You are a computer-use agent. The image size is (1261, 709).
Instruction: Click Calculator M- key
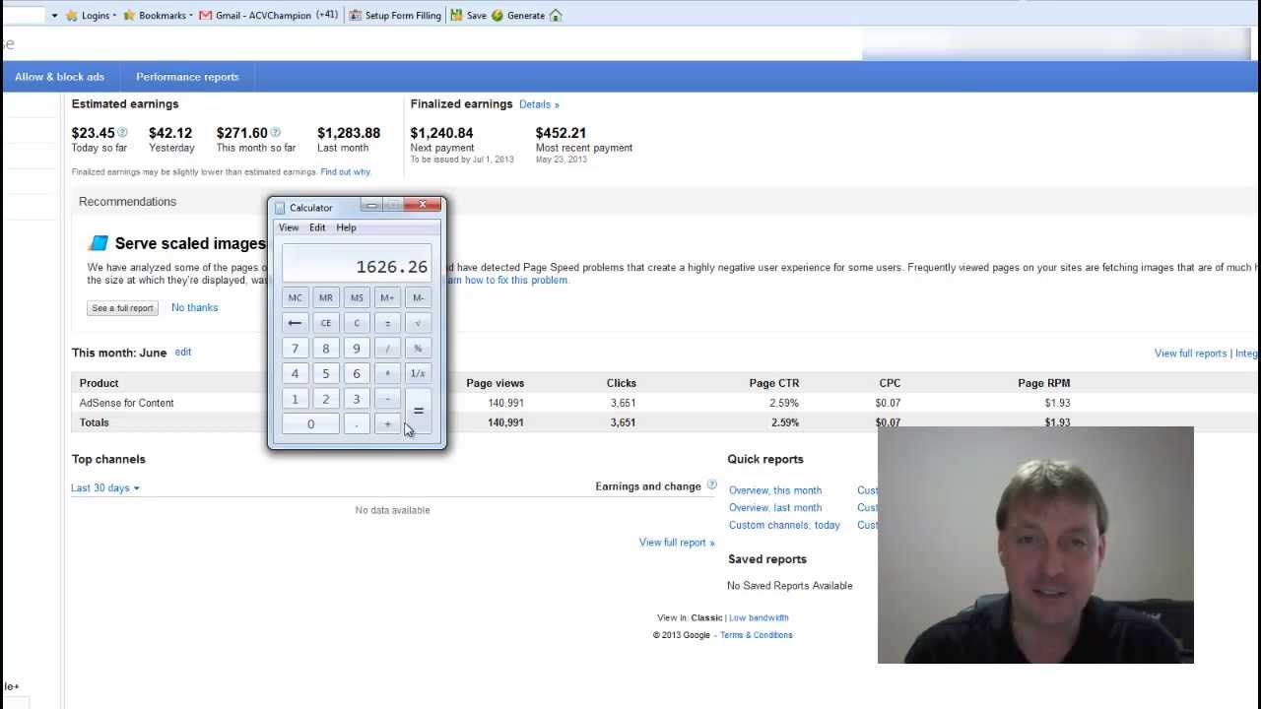point(419,297)
